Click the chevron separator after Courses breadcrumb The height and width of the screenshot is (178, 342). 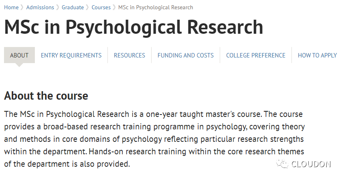point(114,8)
